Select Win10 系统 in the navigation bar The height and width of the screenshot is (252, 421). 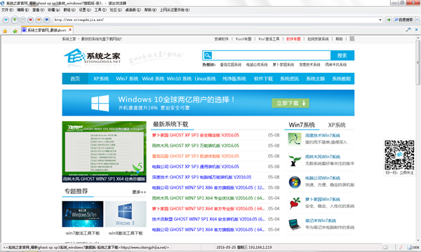click(x=179, y=78)
